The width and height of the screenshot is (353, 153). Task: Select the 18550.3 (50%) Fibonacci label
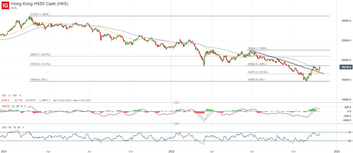pos(257,64)
